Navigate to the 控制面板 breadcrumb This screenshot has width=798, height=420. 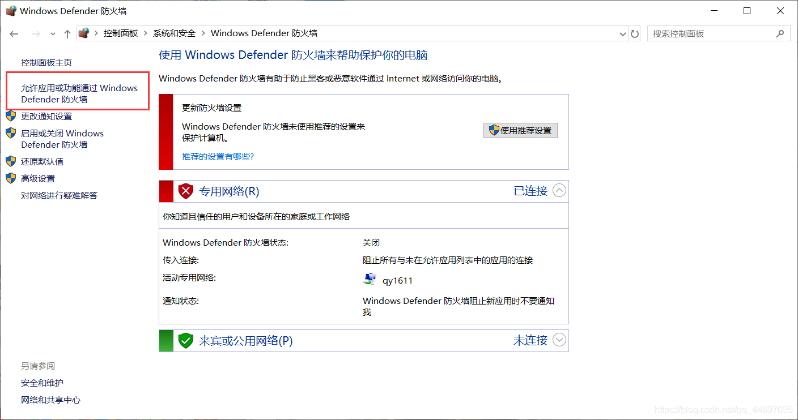tap(121, 33)
